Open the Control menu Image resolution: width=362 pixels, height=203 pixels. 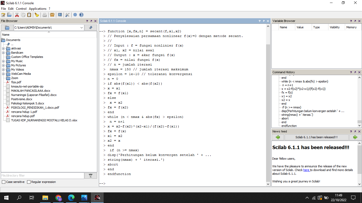tap(21, 9)
